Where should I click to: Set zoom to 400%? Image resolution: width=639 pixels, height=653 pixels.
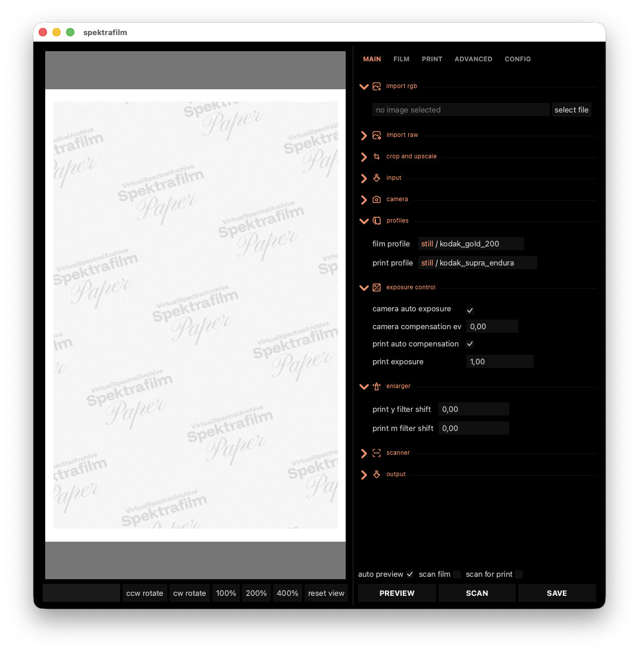(287, 593)
